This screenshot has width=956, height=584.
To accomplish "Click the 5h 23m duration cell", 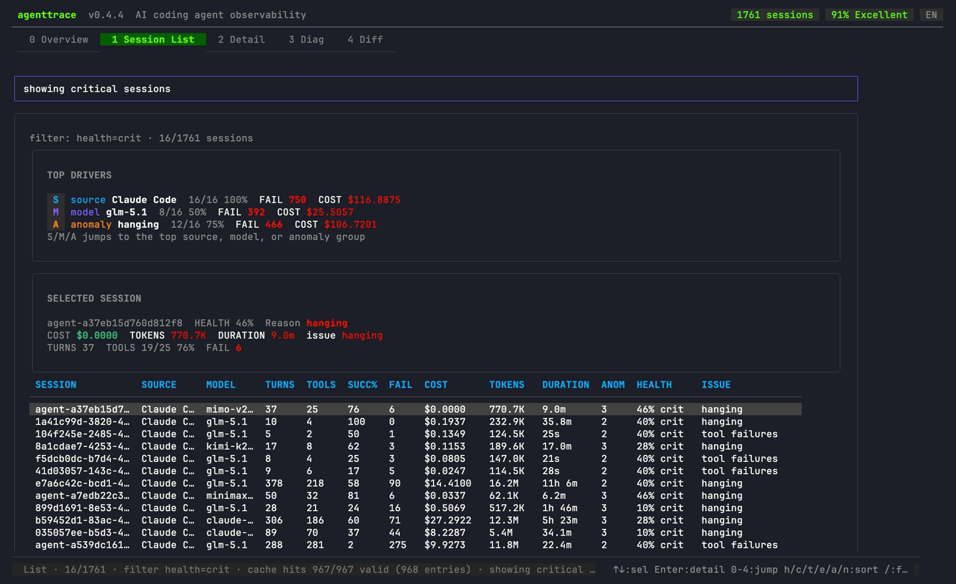I will [x=560, y=520].
